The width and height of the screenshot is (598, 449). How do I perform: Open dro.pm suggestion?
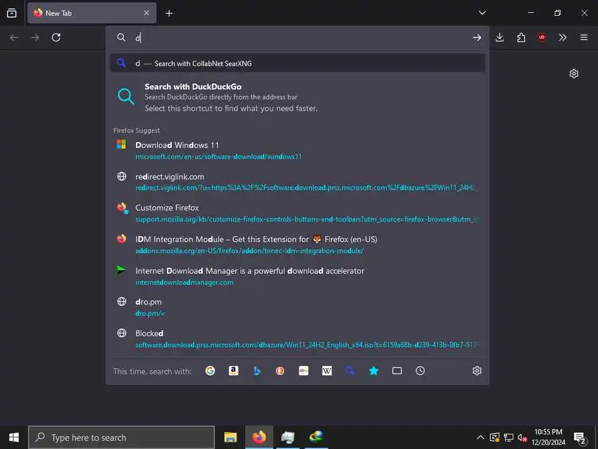pos(297,308)
